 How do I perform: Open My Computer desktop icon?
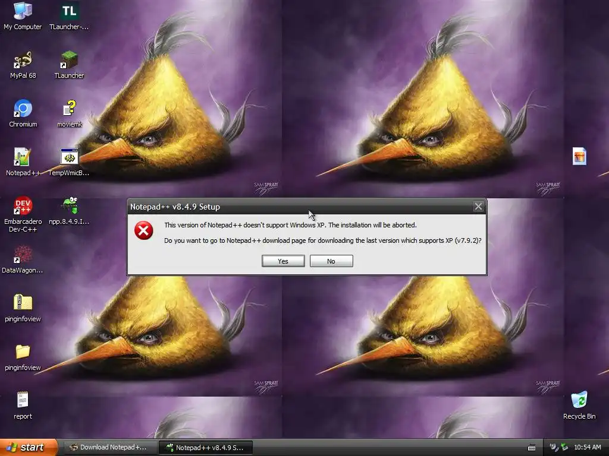click(x=23, y=16)
